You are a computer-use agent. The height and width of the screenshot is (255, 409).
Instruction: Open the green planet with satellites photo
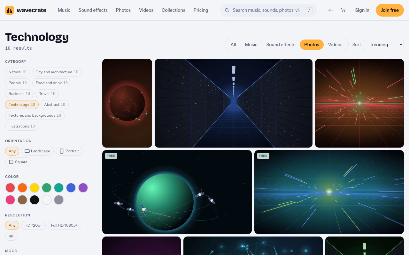coord(177,192)
